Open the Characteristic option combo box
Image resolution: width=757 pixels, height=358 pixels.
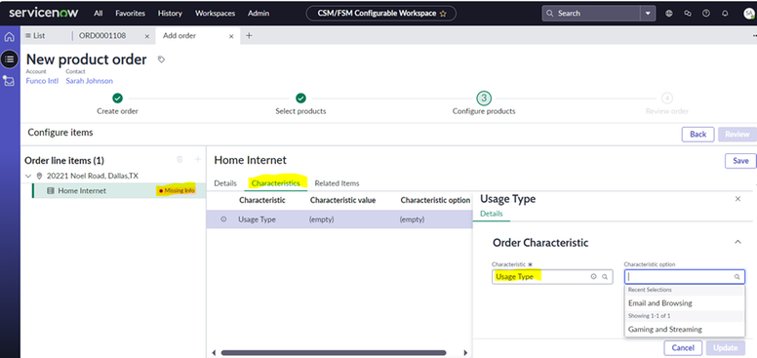[685, 277]
